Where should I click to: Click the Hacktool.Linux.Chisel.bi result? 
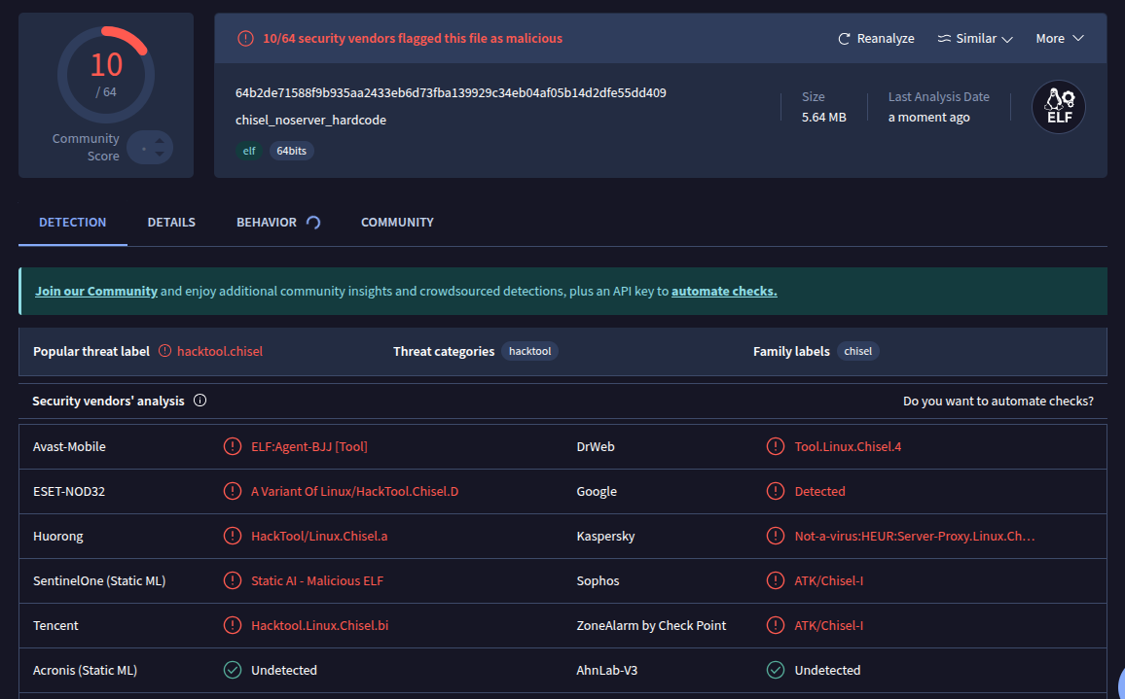pyautogui.click(x=320, y=626)
